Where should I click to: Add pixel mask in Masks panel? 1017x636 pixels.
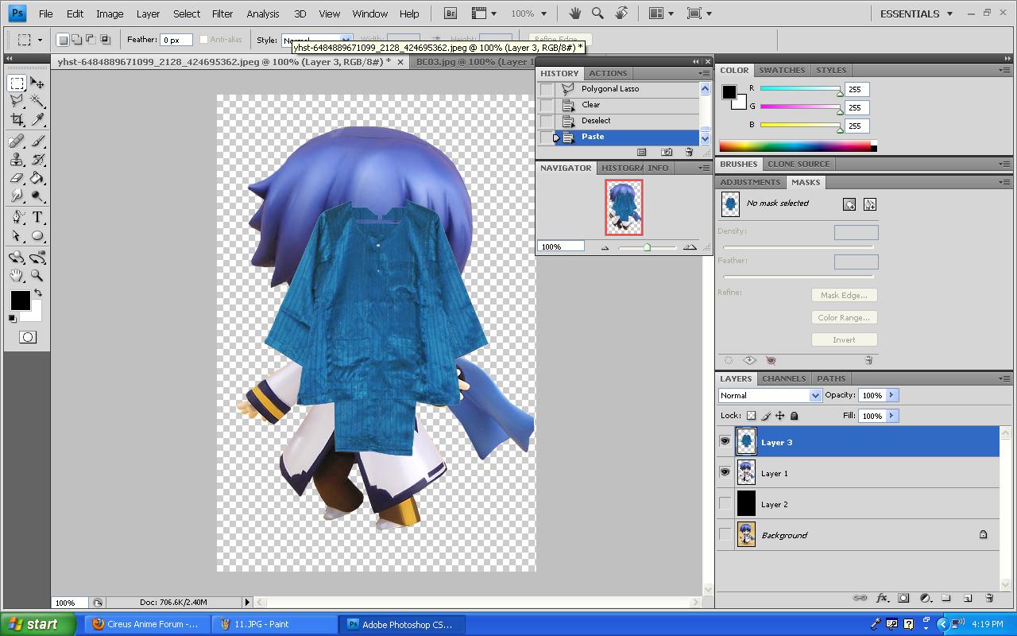tap(849, 204)
